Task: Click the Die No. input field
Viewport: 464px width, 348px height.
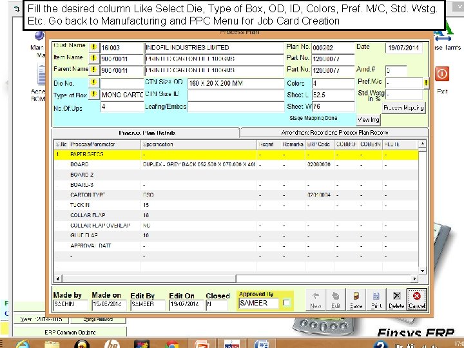Action: (x=122, y=83)
